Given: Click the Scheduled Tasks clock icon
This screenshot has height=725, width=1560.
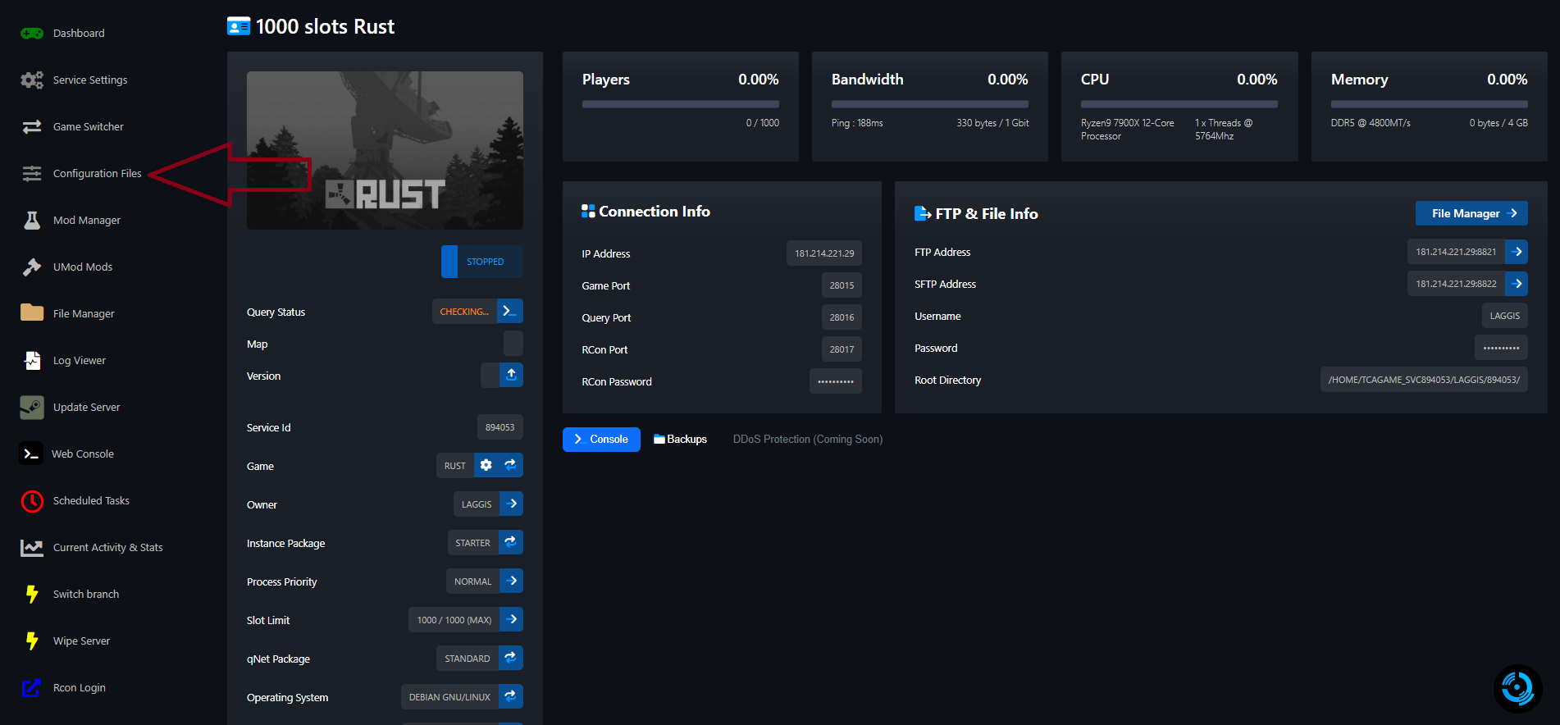Looking at the screenshot, I should pyautogui.click(x=32, y=500).
